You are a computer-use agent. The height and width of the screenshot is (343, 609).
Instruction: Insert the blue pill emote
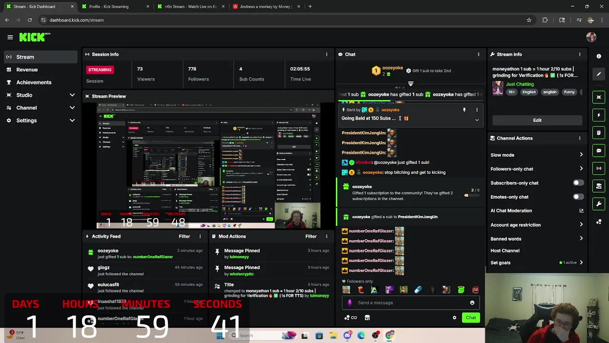(x=418, y=290)
